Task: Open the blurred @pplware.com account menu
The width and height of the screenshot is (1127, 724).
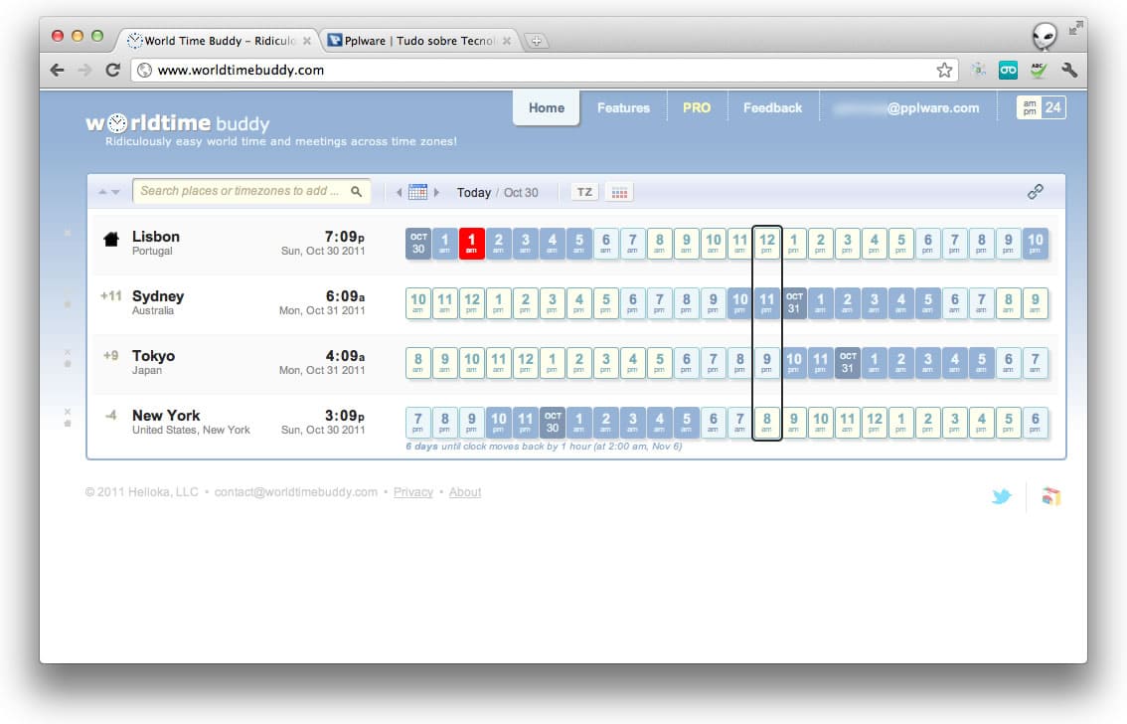Action: (x=906, y=107)
